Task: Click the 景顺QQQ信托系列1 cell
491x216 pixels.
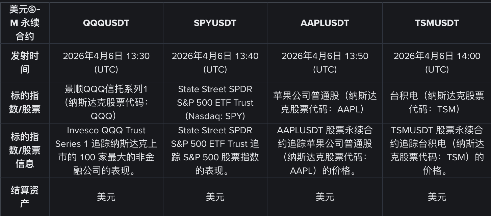Action: (x=106, y=103)
